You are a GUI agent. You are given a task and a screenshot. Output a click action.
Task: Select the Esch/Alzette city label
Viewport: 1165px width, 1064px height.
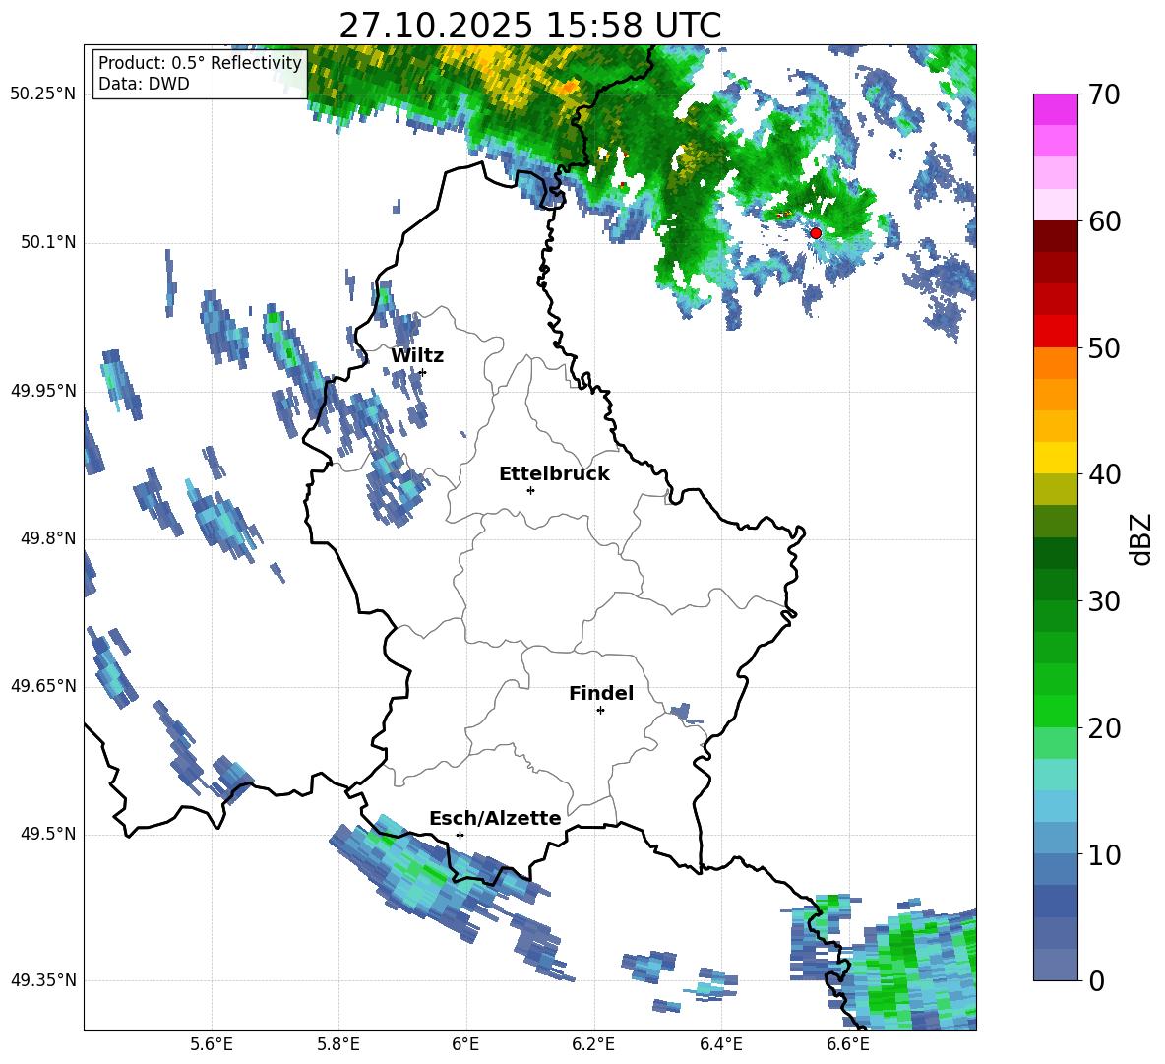[495, 818]
